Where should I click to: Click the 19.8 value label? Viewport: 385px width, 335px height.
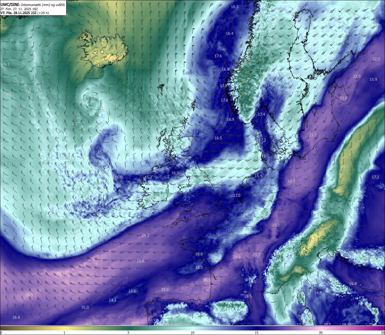coord(353,284)
